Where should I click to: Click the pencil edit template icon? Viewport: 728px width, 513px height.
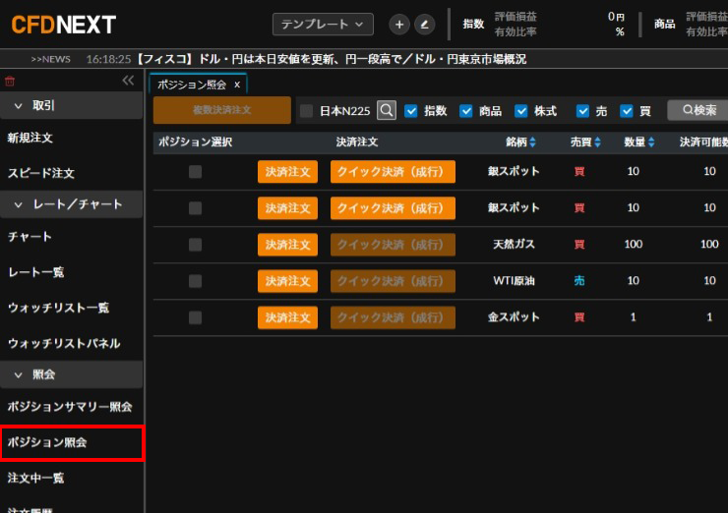(x=424, y=25)
